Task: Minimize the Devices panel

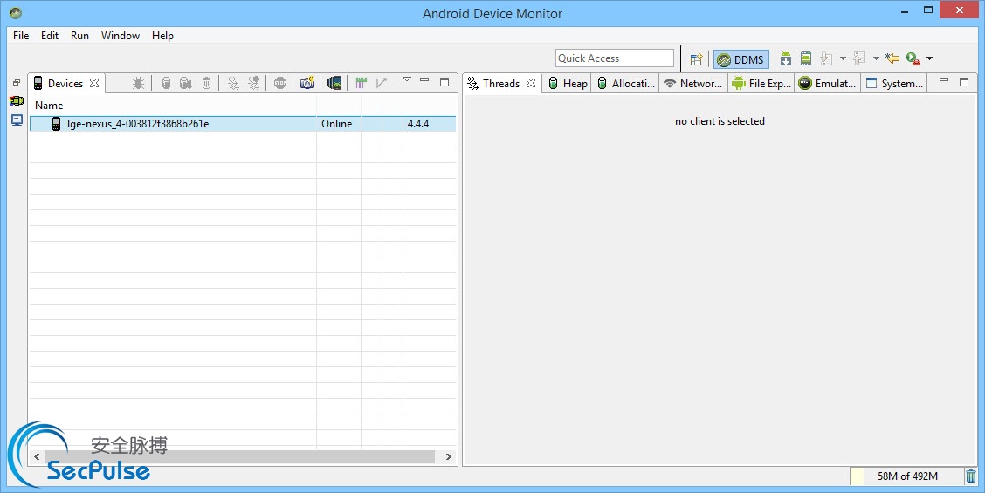Action: click(424, 80)
